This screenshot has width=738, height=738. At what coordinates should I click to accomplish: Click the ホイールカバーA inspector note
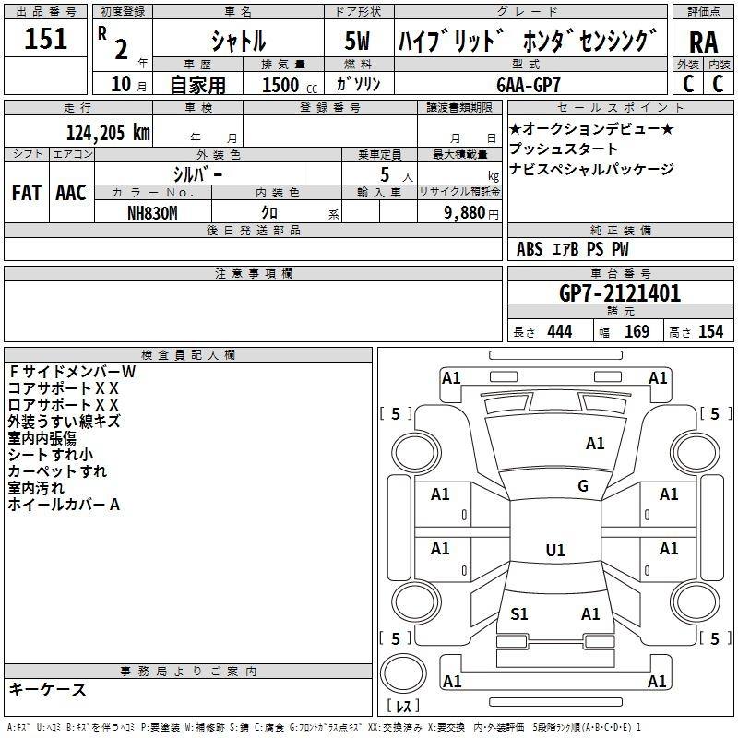pyautogui.click(x=65, y=505)
